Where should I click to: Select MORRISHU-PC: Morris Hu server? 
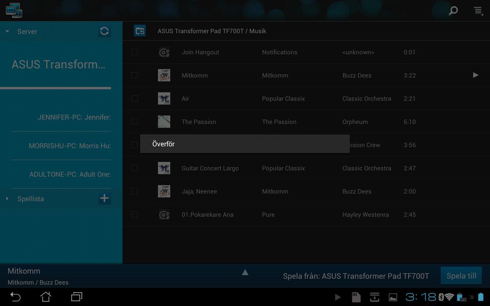[70, 146]
